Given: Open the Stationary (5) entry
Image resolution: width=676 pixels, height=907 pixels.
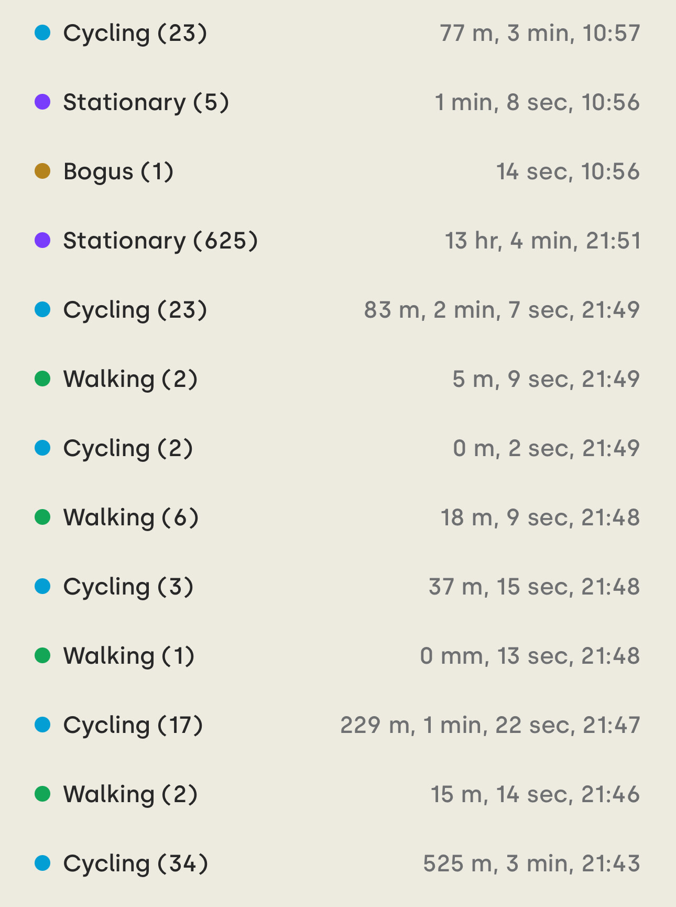Looking at the screenshot, I should pyautogui.click(x=338, y=102).
